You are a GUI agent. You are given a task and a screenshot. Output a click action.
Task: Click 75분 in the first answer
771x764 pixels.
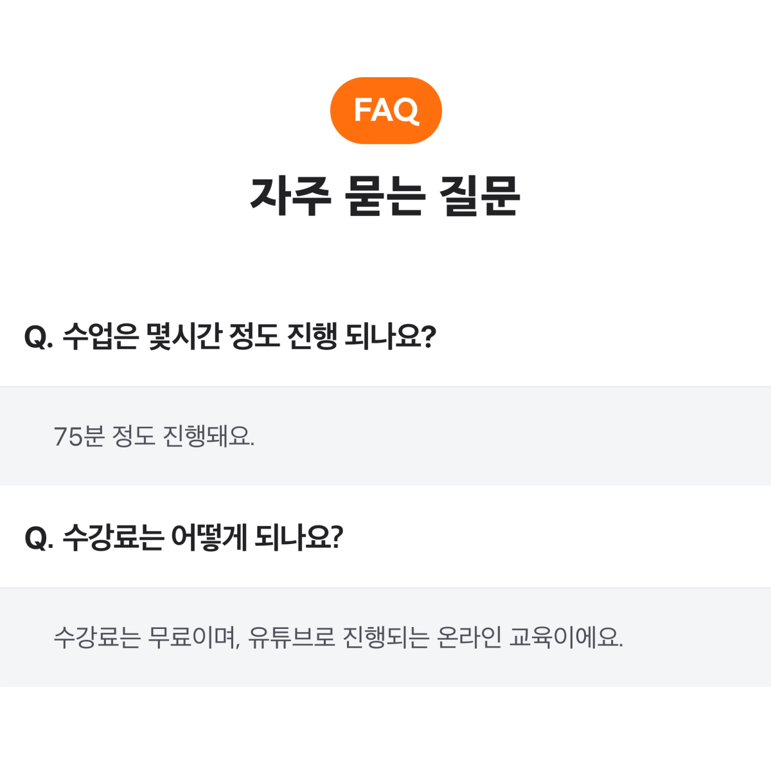(x=79, y=437)
